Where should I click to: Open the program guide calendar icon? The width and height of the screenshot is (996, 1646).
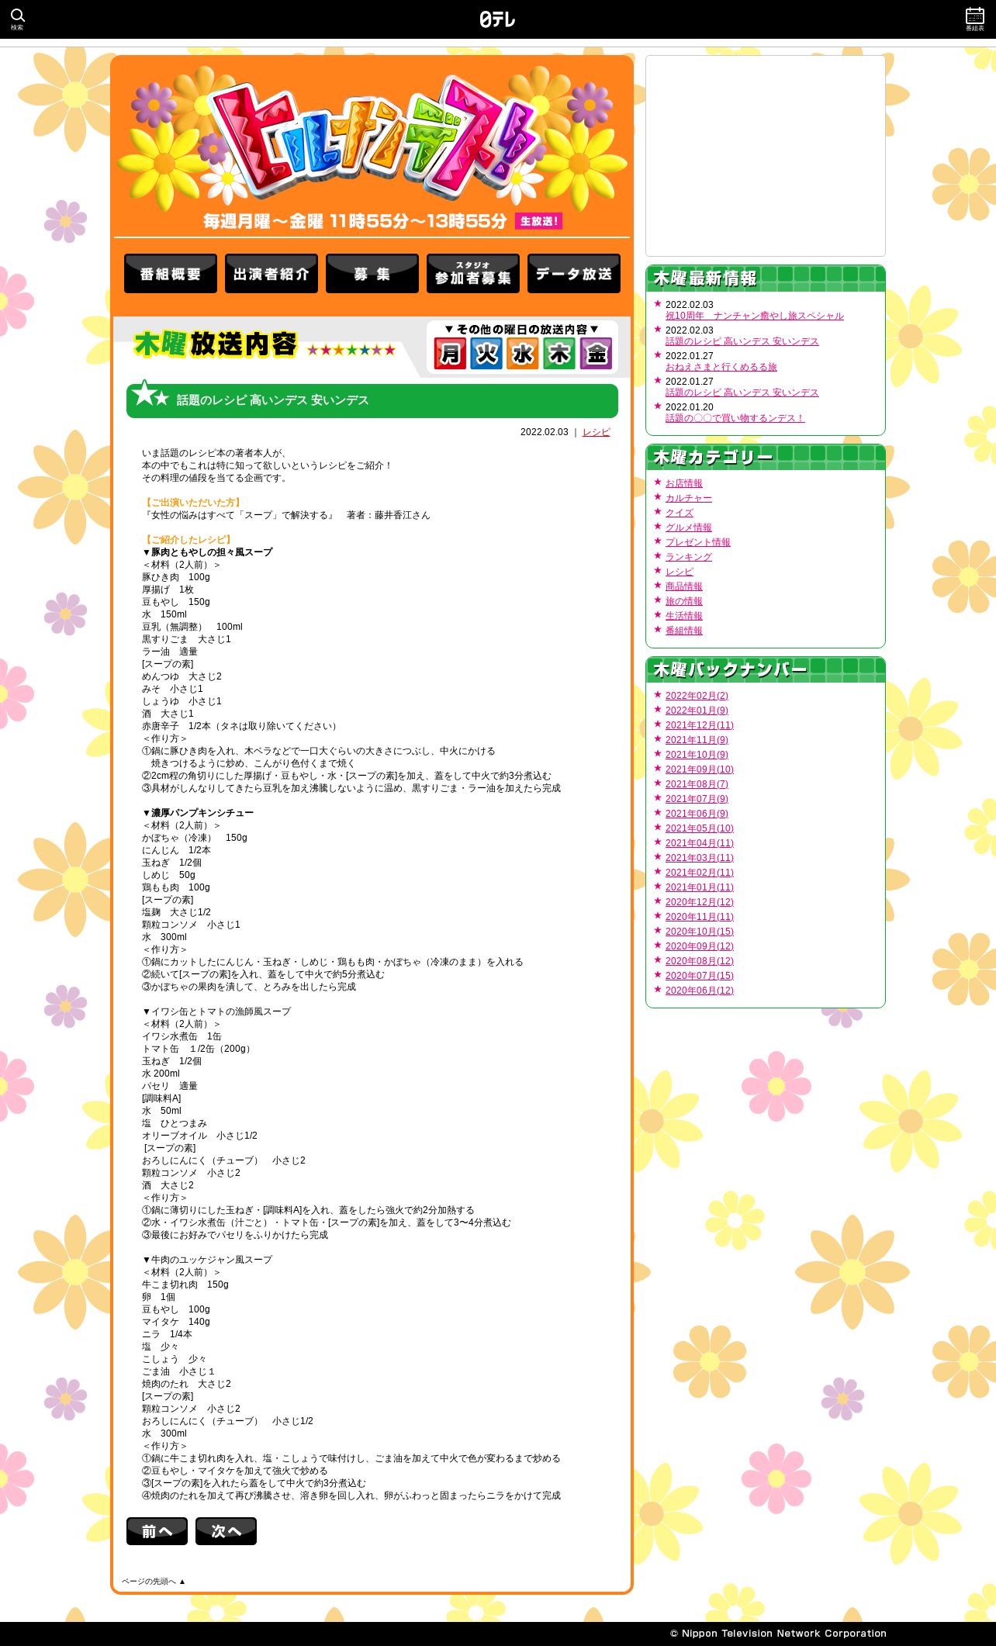pyautogui.click(x=975, y=19)
